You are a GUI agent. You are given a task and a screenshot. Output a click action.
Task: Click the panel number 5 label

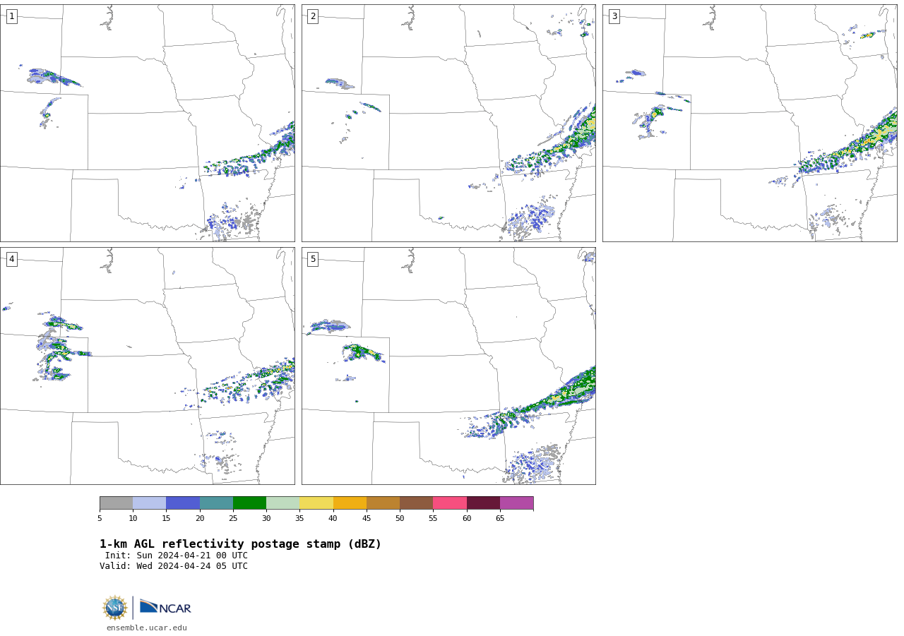[313, 259]
